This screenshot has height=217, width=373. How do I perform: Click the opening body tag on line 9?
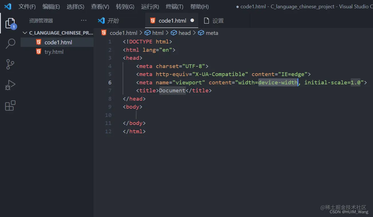coord(133,107)
